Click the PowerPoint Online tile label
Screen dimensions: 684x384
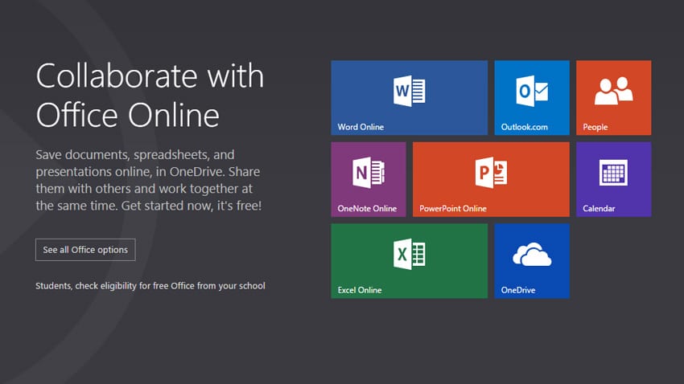[453, 209]
